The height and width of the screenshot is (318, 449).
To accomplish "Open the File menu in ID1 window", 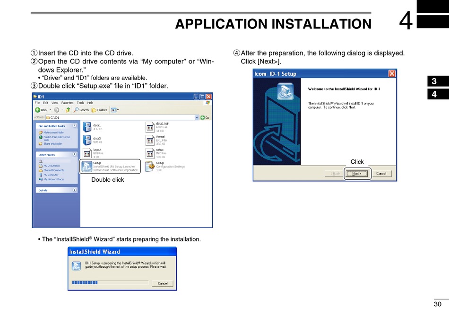I will point(37,103).
